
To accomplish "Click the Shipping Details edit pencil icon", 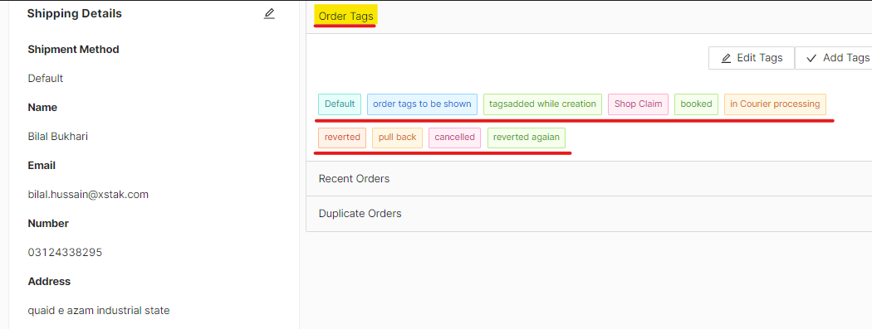I will [x=269, y=14].
